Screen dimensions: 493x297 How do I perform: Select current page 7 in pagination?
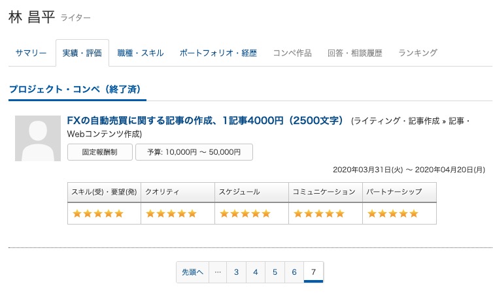[314, 272]
